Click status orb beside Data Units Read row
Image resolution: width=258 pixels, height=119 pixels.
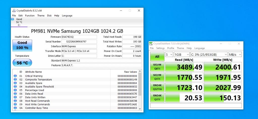click(x=15, y=94)
